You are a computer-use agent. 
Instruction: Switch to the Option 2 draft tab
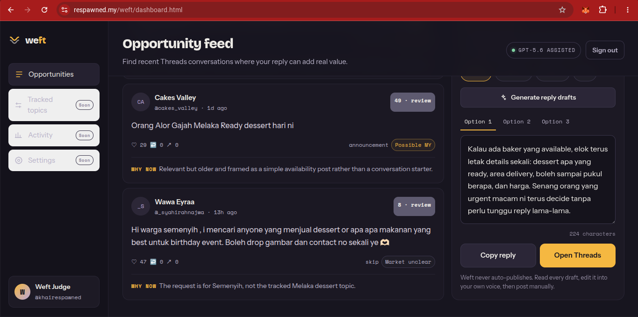click(x=516, y=122)
